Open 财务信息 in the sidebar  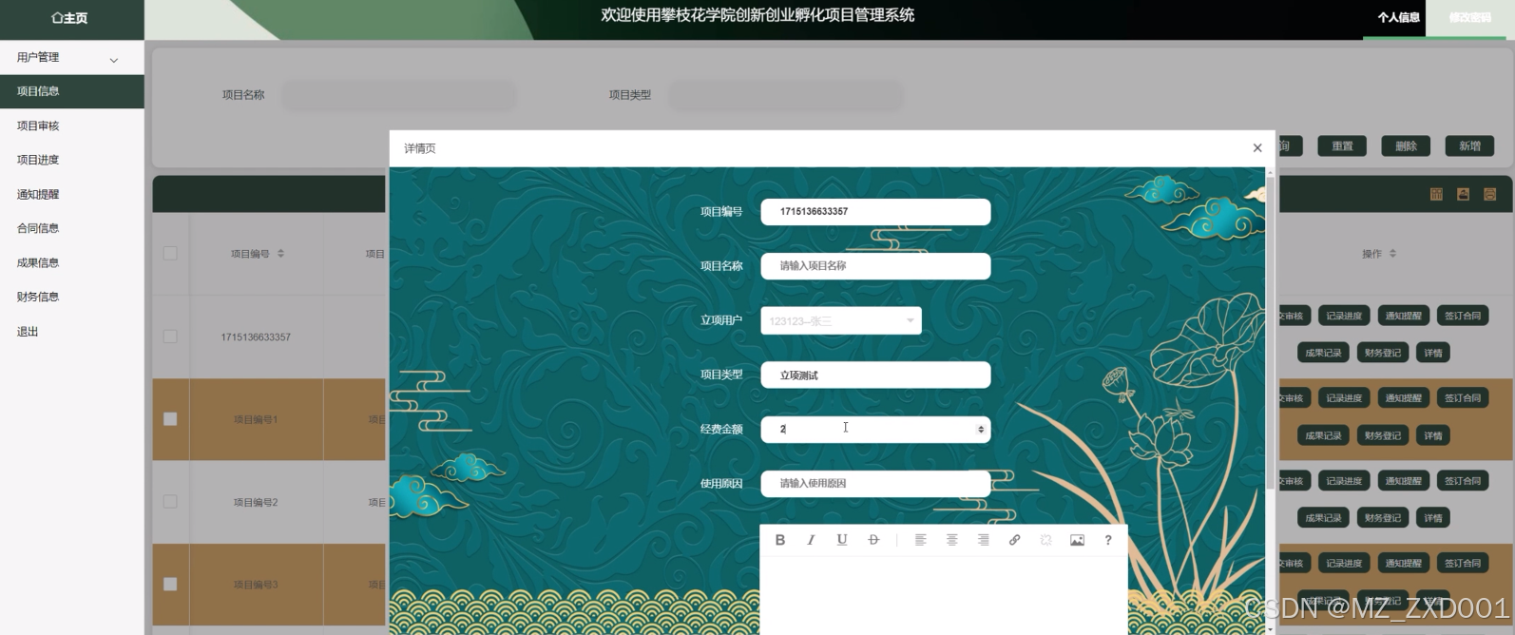coord(72,297)
